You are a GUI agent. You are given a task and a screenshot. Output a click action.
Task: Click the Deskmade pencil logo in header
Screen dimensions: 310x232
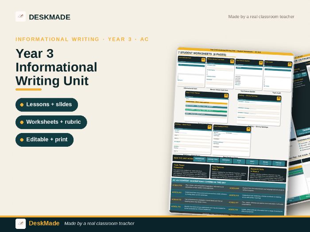[20, 16]
